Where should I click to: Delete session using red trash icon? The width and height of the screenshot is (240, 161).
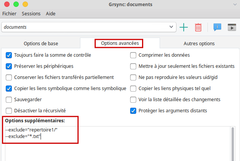pos(198,27)
